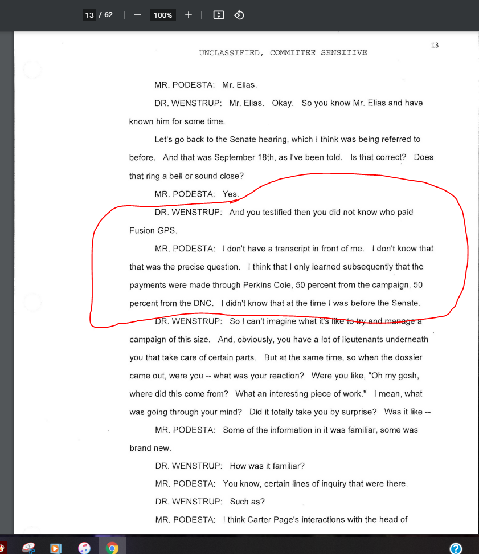
Task: Rotate the document counterclockwise
Action: [x=239, y=15]
